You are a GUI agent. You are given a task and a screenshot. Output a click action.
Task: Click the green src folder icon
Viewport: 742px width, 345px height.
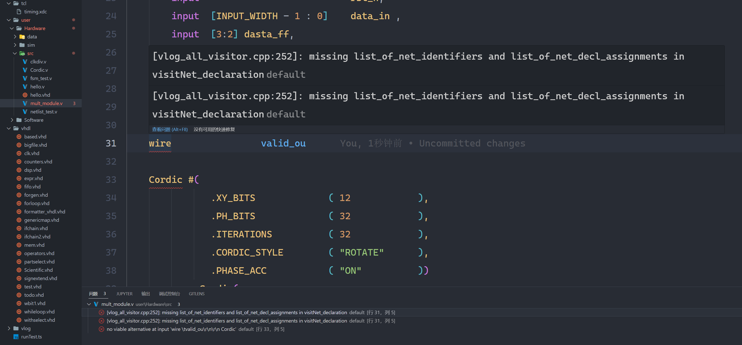point(22,53)
